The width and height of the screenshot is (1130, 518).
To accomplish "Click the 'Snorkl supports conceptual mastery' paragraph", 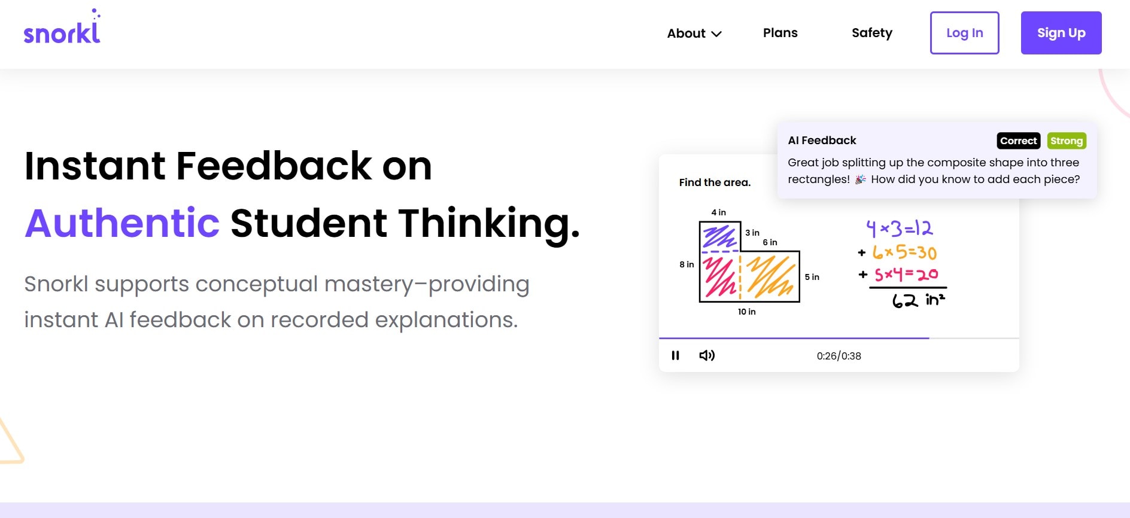I will tap(277, 302).
